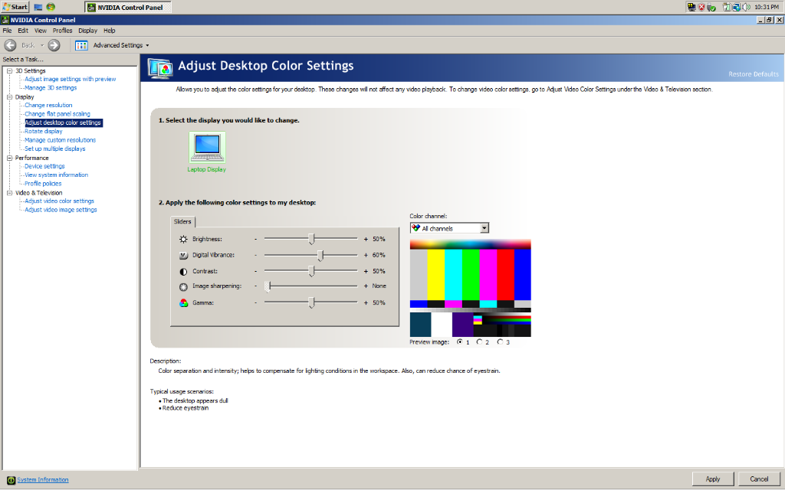Click the System Information icon at bottom left
The height and width of the screenshot is (490, 785).
tap(11, 480)
